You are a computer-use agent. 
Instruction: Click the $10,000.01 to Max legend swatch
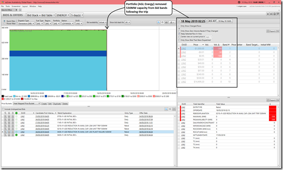tap(22, 99)
